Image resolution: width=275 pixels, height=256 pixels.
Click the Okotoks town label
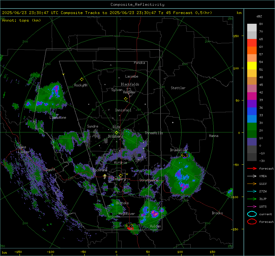pos(122,203)
